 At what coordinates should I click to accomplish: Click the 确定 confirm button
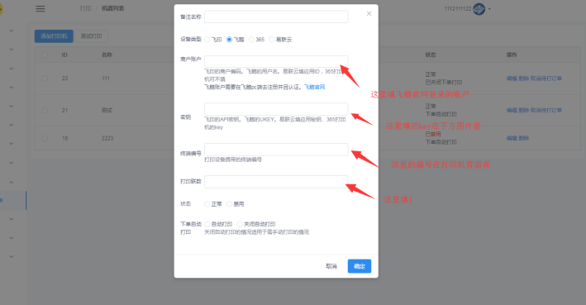pyautogui.click(x=360, y=266)
